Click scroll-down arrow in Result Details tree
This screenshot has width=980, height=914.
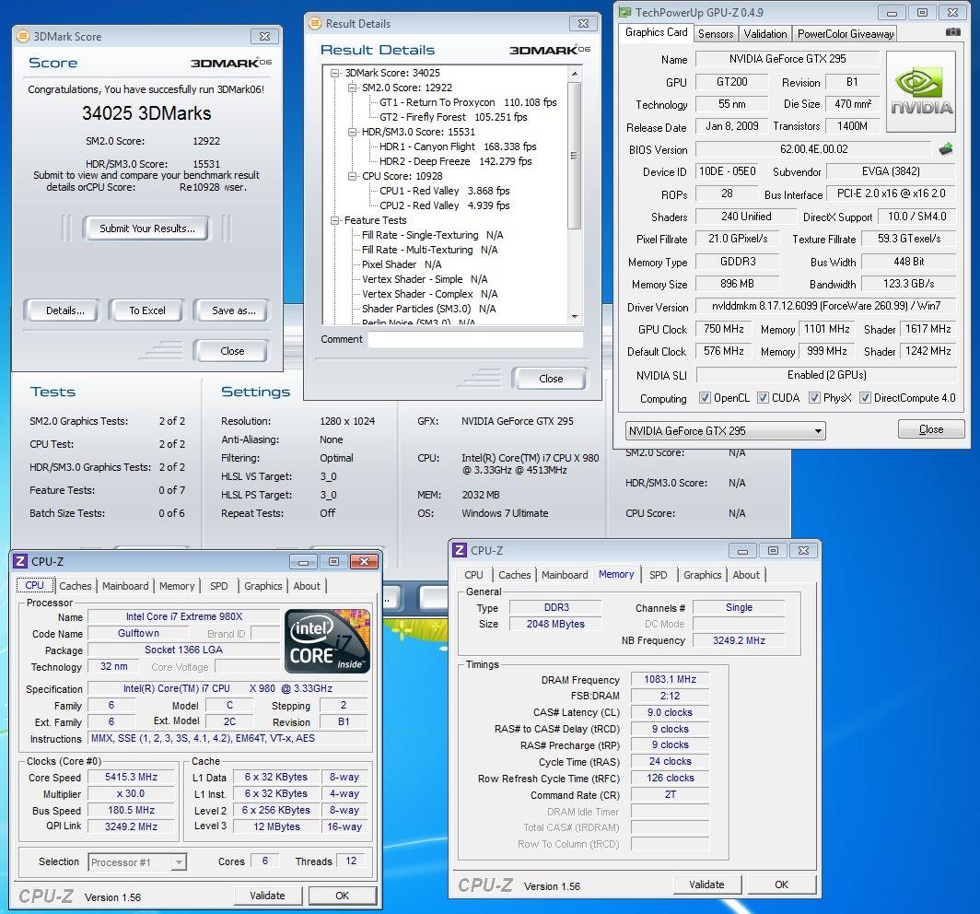coord(575,317)
